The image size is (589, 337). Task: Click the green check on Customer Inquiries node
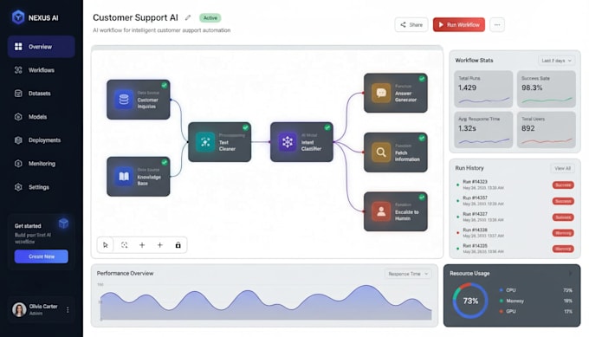165,85
